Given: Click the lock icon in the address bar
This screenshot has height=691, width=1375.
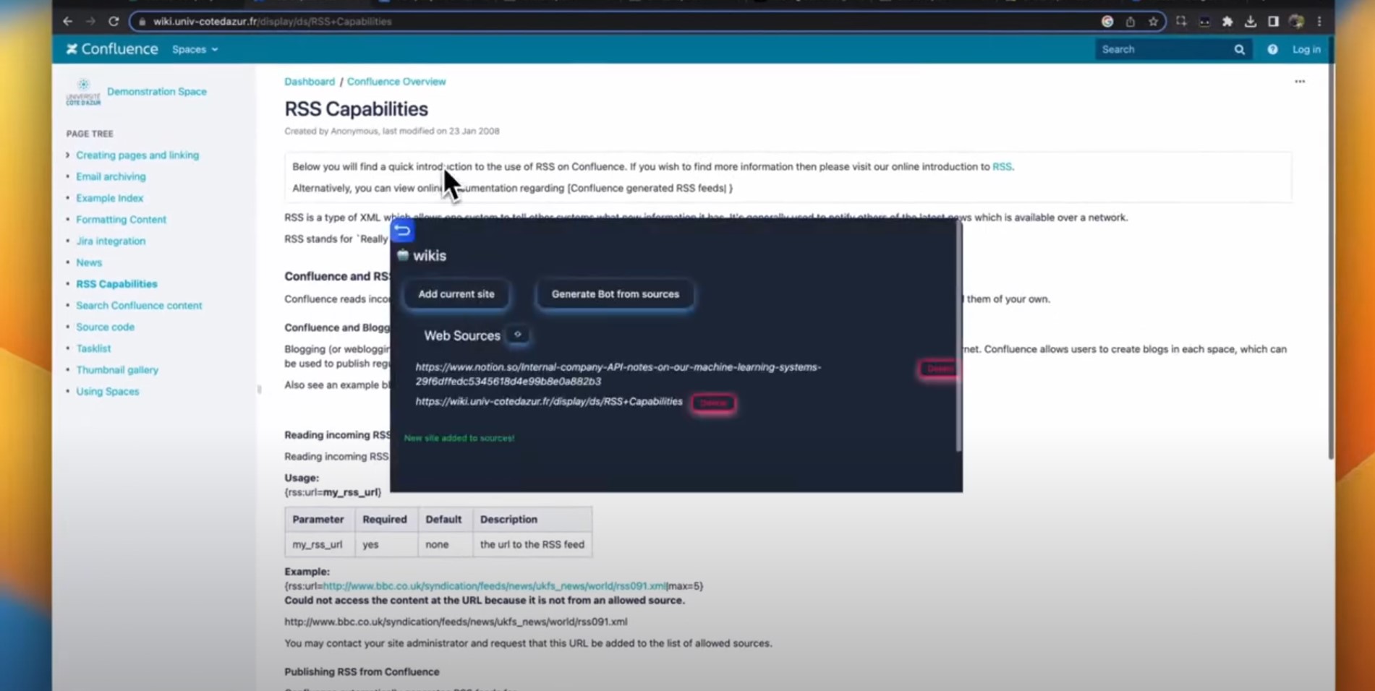Looking at the screenshot, I should (142, 22).
